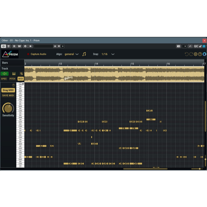Click the red record dot beside Capture Audio
Image resolution: width=207 pixels, height=207 pixels.
(x=28, y=54)
